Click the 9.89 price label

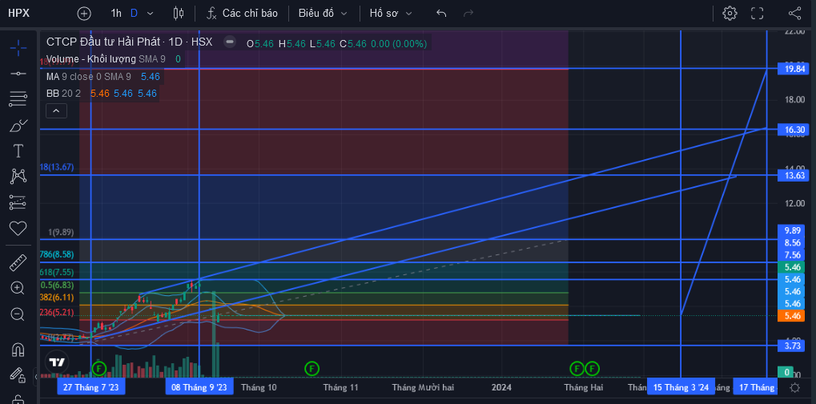[x=791, y=230]
